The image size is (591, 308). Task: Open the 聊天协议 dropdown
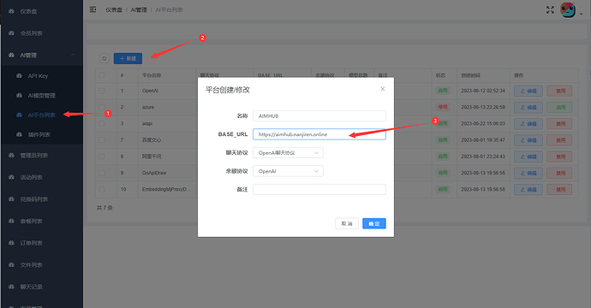(288, 153)
